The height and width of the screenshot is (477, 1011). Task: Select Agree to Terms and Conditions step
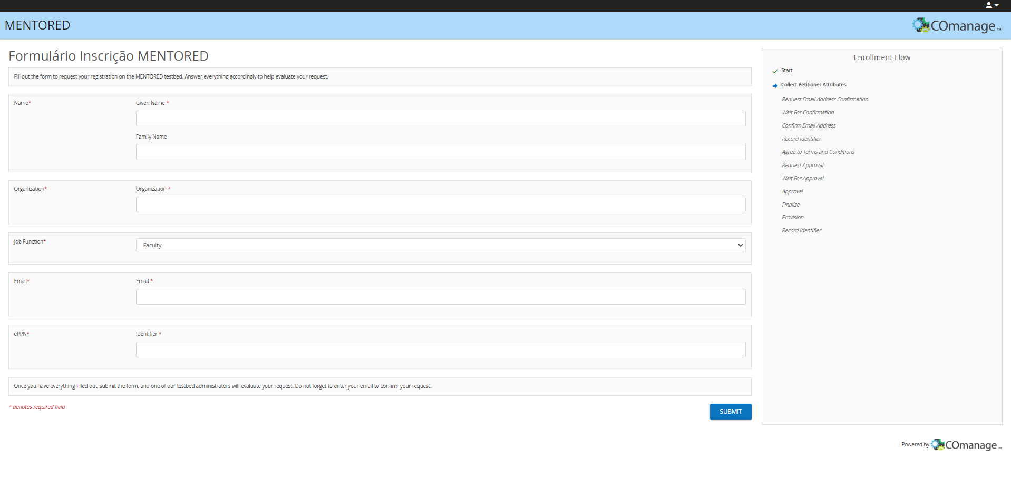[x=818, y=152]
